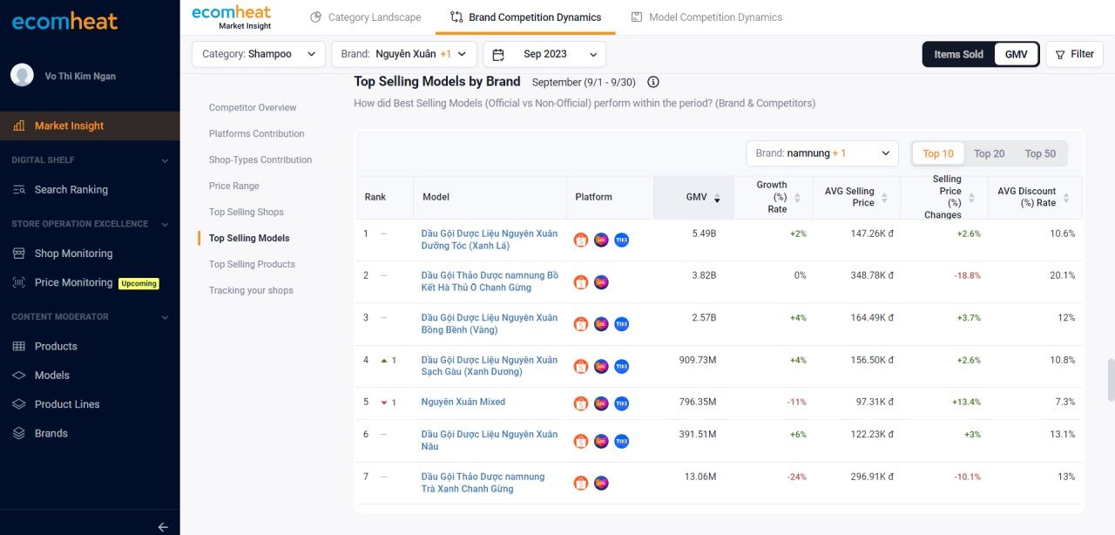Sort table by GMV column header
This screenshot has width=1115, height=535.
tap(702, 197)
